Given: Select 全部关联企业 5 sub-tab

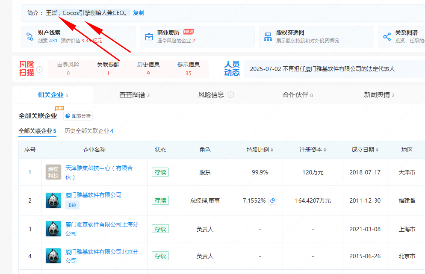Looking at the screenshot, I should (x=37, y=131).
